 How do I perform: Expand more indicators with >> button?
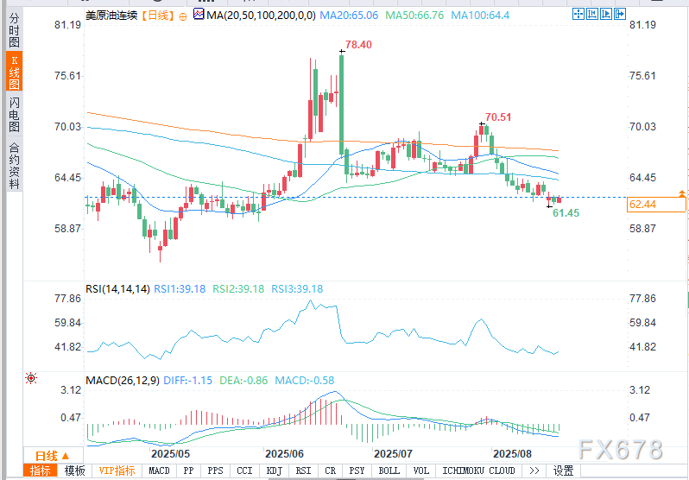point(534,471)
